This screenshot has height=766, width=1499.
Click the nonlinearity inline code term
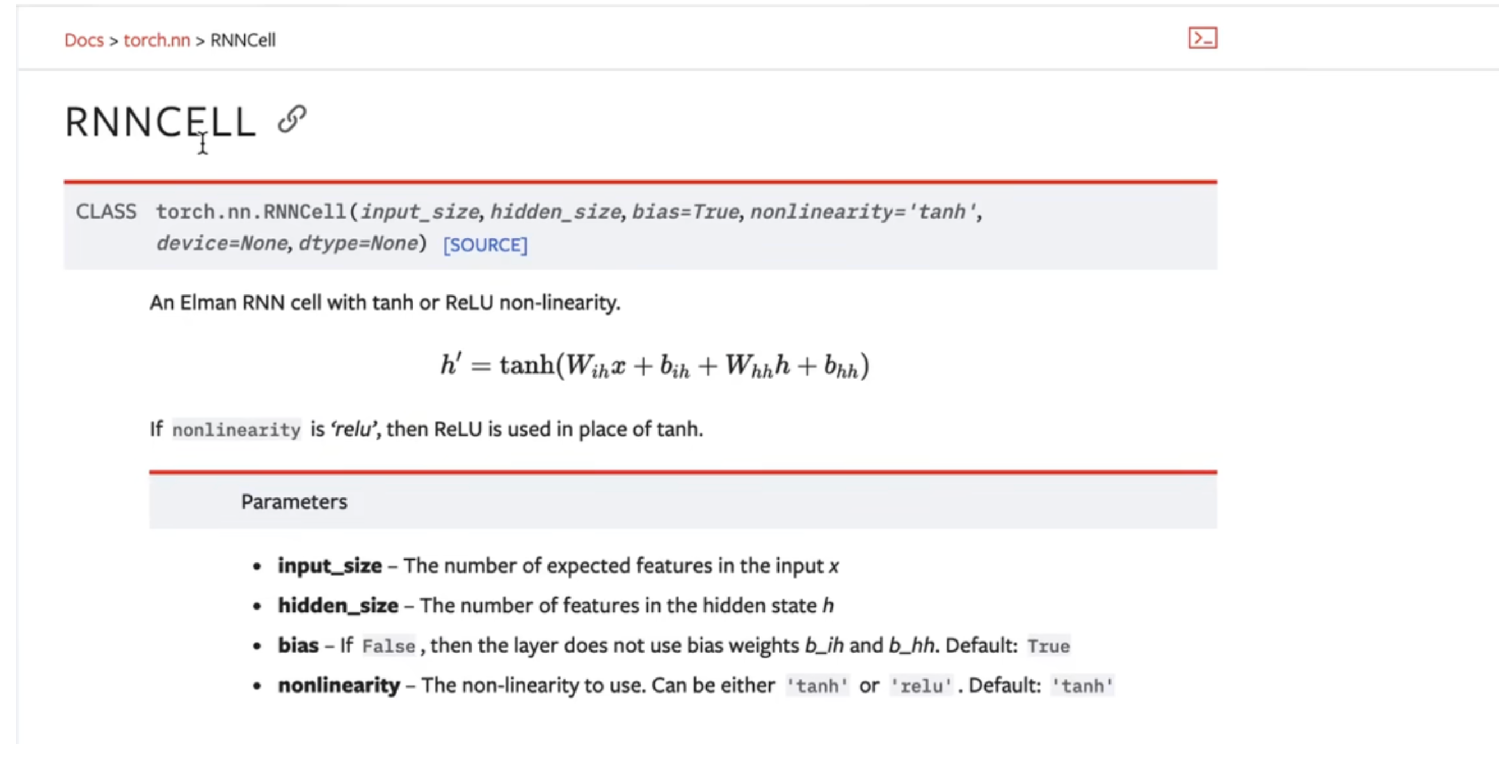236,430
